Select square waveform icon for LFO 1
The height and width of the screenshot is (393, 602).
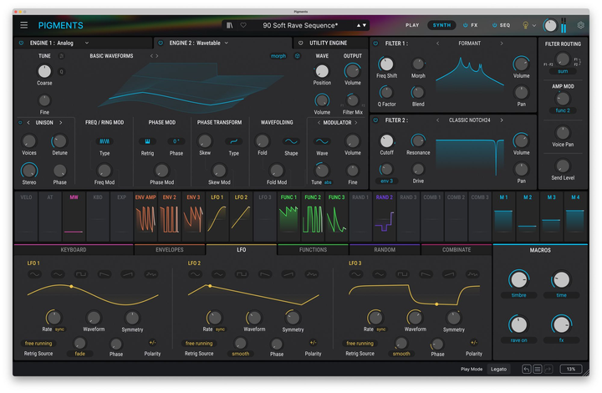pos(81,274)
